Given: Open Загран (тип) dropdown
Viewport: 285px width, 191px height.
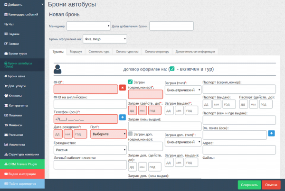Looking at the screenshot, I should coord(183,90).
